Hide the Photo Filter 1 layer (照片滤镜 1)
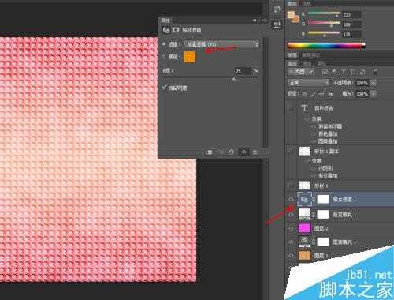This screenshot has height=300, width=394. [x=291, y=199]
